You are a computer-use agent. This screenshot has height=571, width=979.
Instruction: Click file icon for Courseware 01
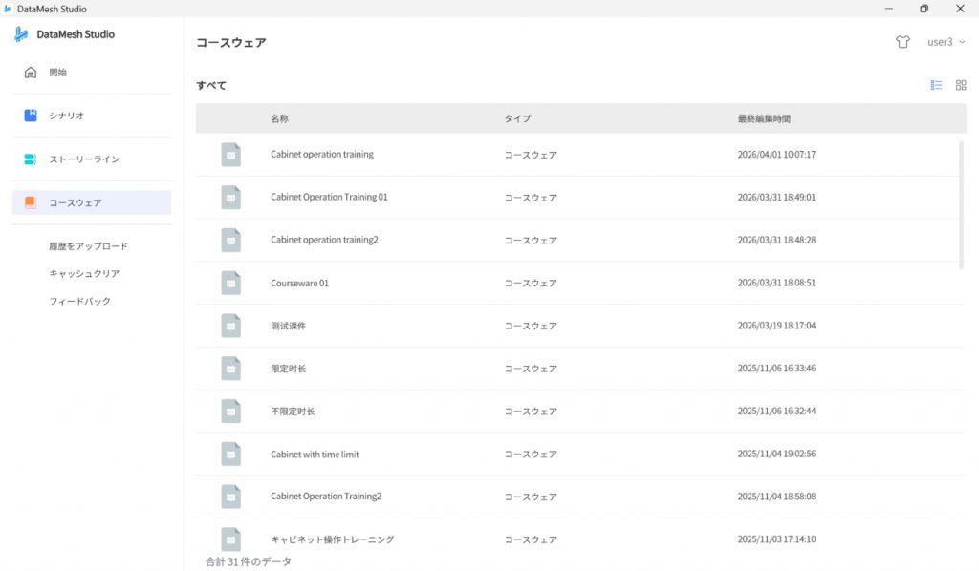(230, 283)
